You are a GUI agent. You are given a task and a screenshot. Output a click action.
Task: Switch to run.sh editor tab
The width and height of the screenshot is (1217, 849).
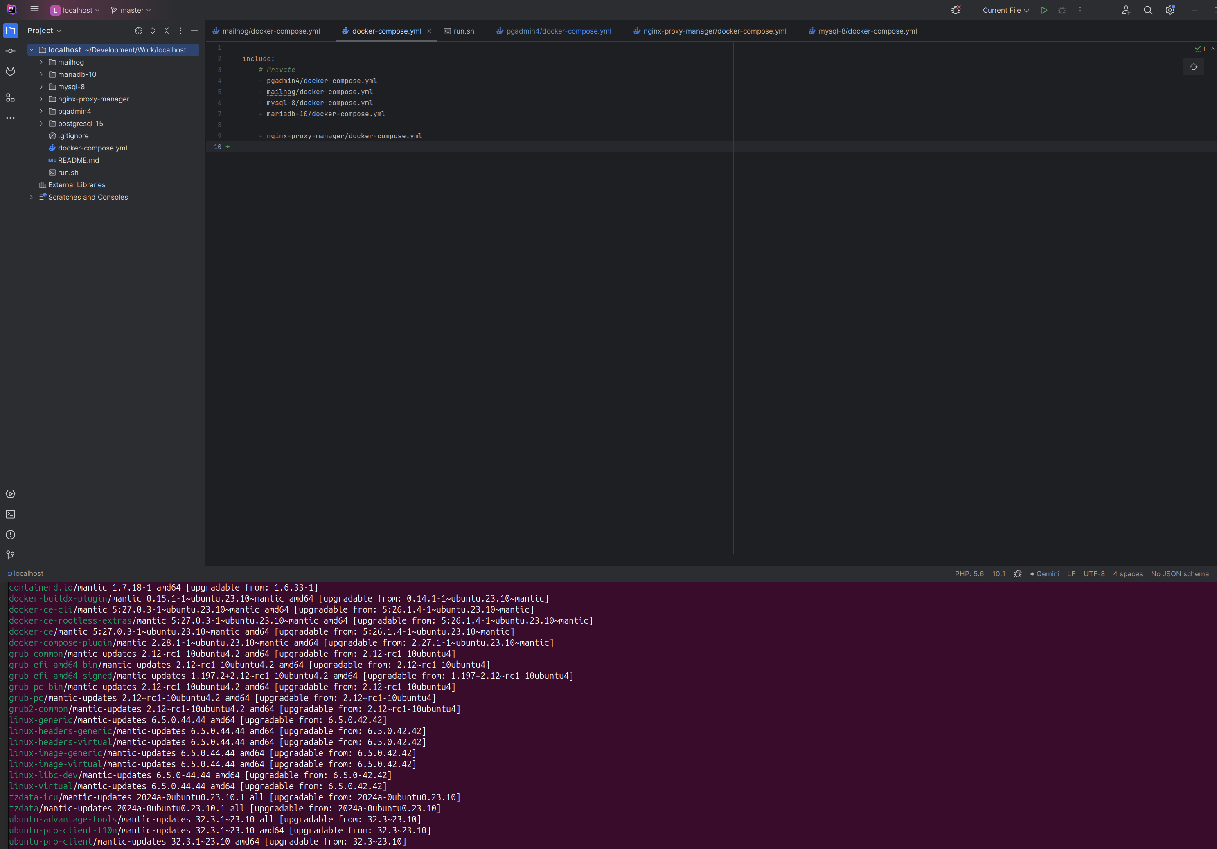point(459,31)
